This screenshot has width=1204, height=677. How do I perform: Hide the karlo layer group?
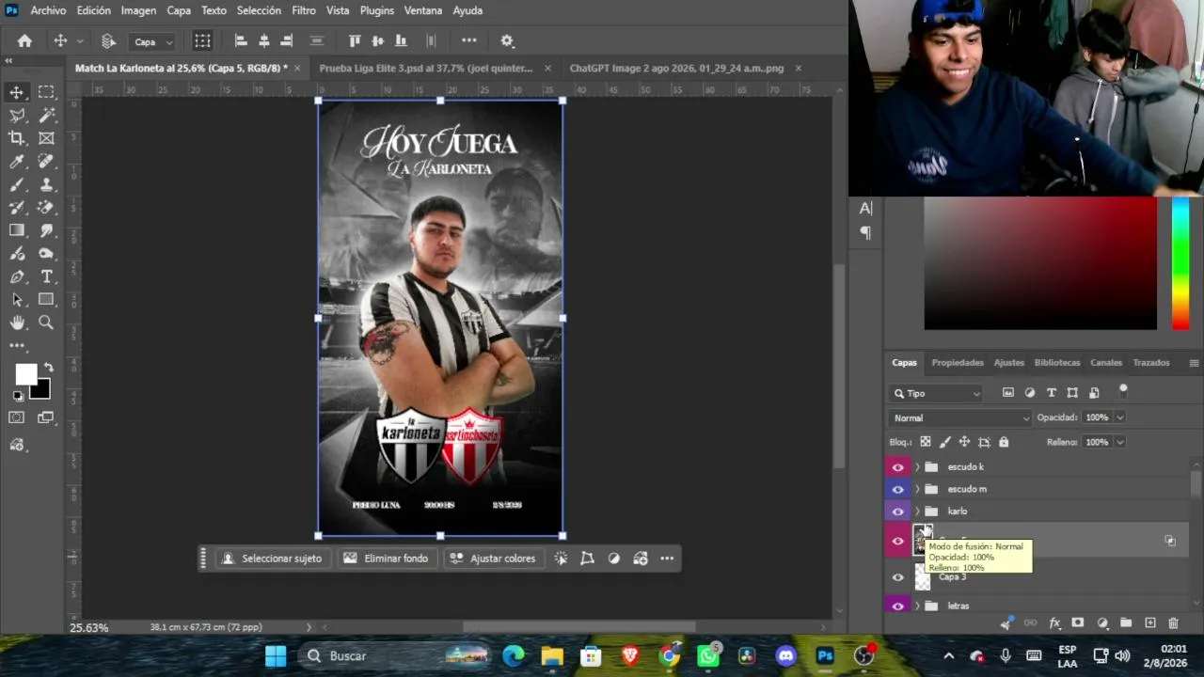click(x=897, y=512)
